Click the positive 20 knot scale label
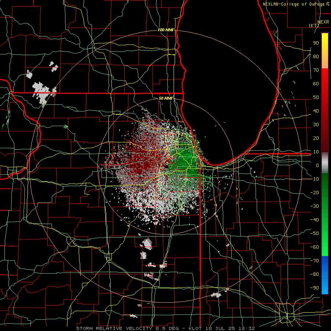 click(x=316, y=138)
